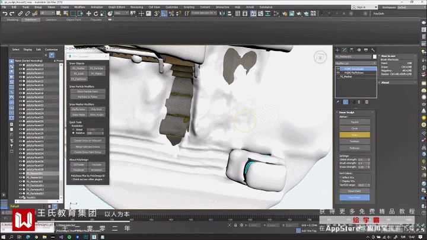Click the Scene Explorer filter funnel icon
This screenshot has width=427, height=240.
point(52,55)
